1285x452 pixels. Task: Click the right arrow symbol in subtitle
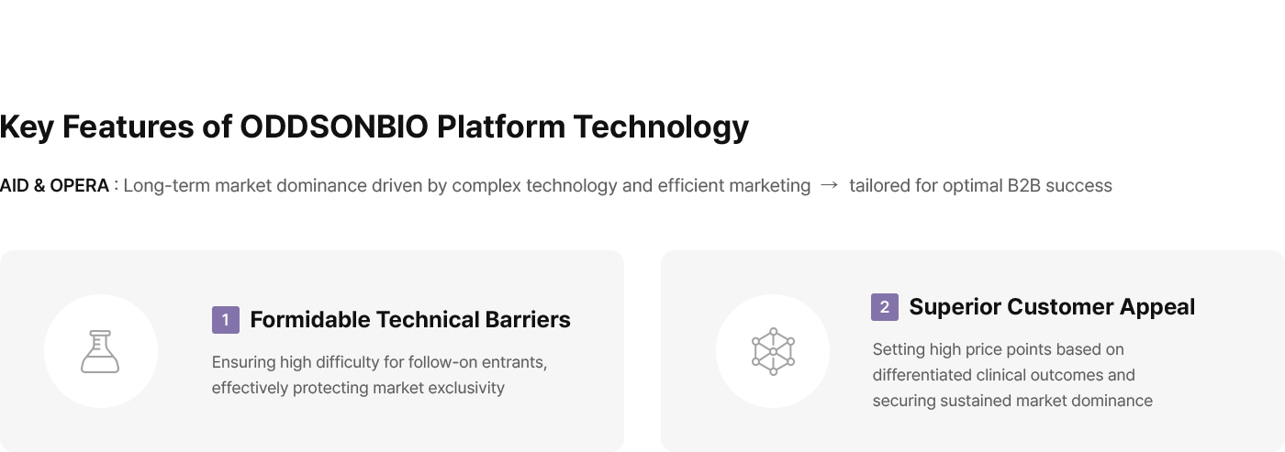click(x=830, y=185)
